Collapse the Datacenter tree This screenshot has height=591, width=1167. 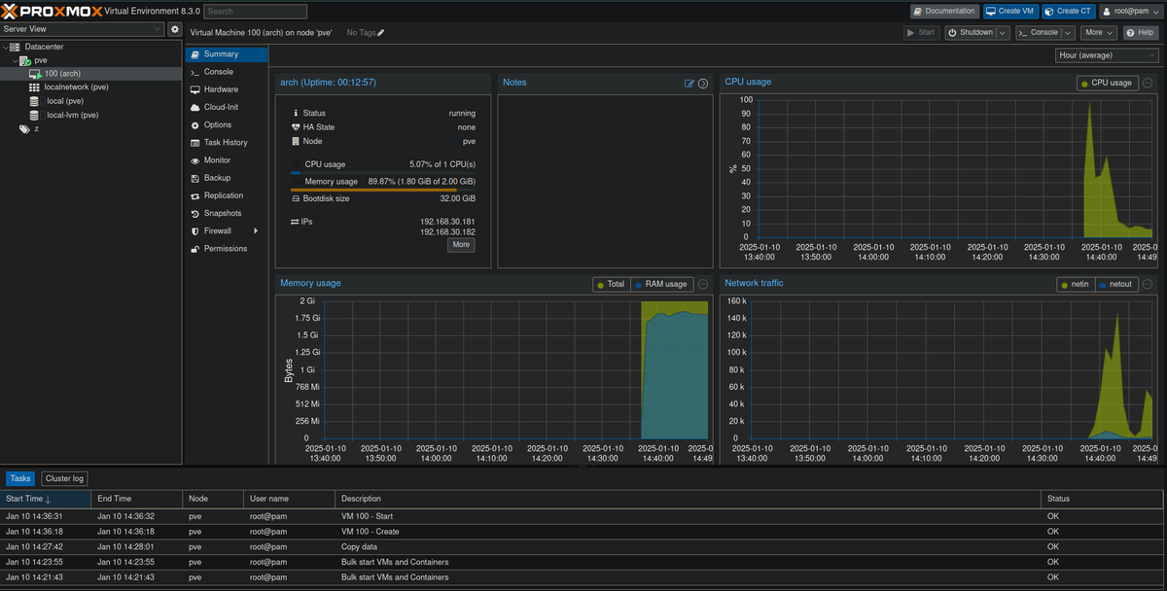pyautogui.click(x=6, y=47)
